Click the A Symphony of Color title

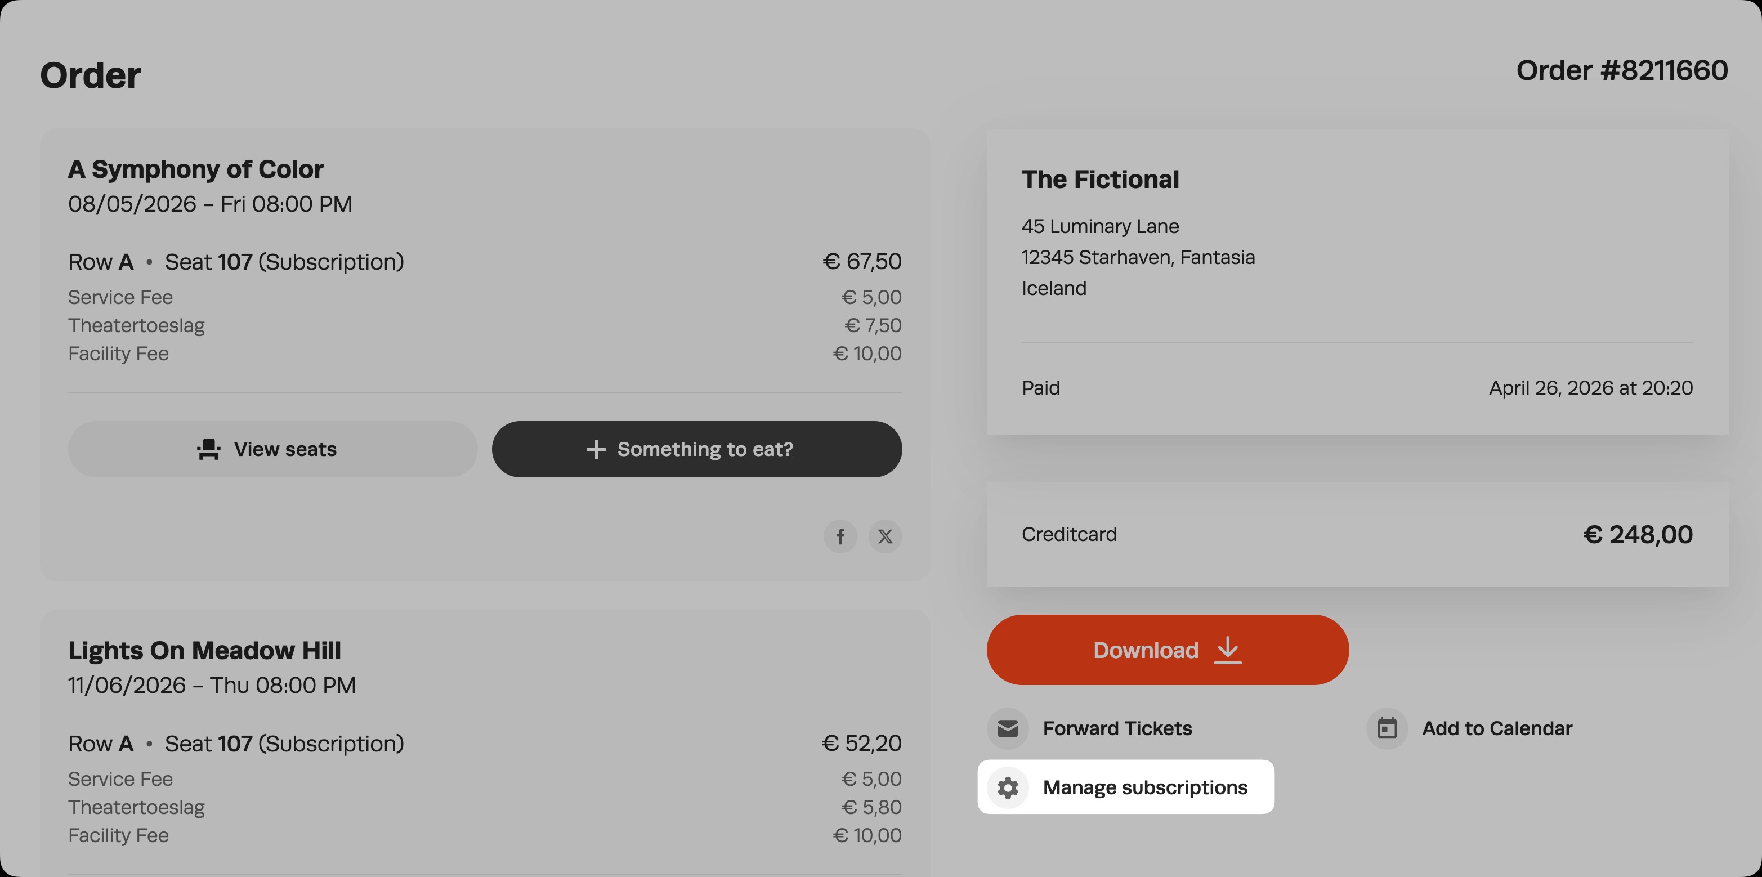pyautogui.click(x=196, y=169)
